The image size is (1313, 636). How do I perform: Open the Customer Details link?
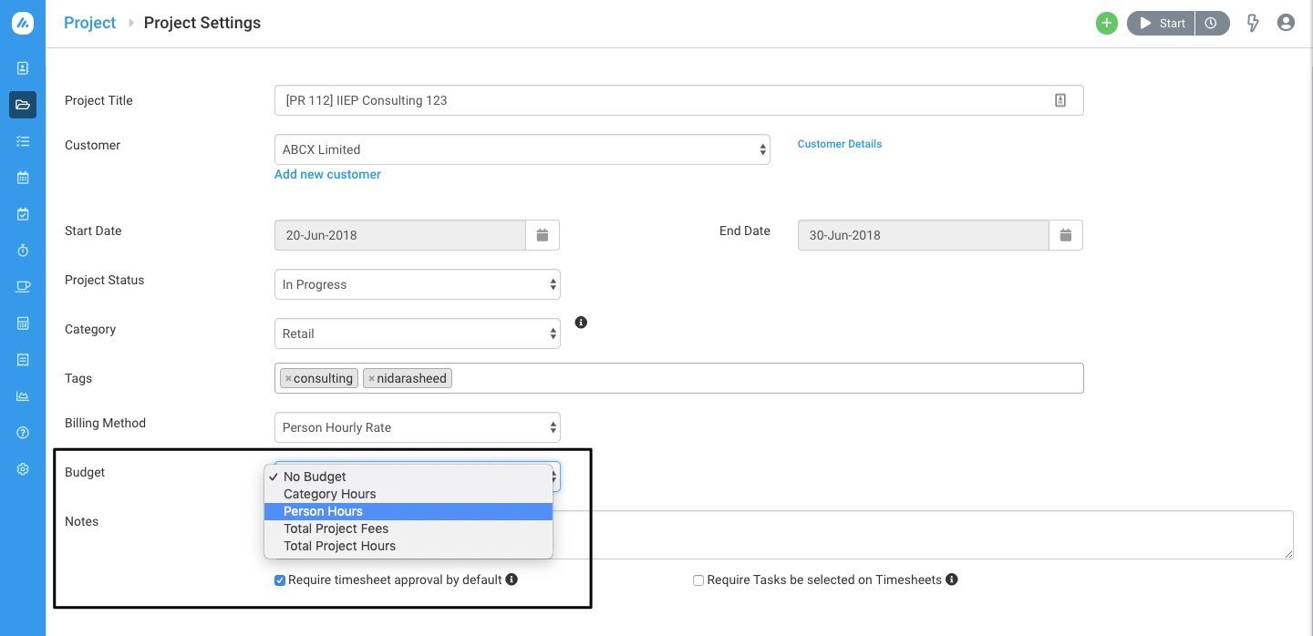coord(839,144)
